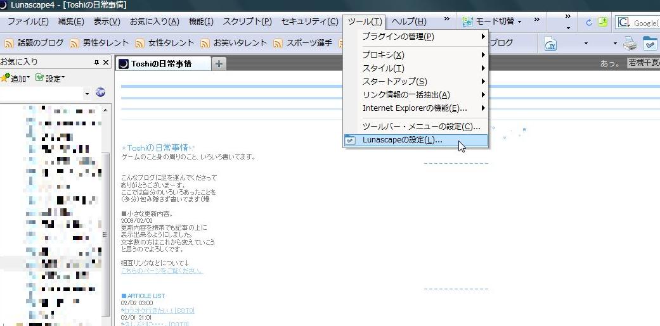
Task: Switch to the Toshiの日常事情 tab
Action: coord(164,64)
